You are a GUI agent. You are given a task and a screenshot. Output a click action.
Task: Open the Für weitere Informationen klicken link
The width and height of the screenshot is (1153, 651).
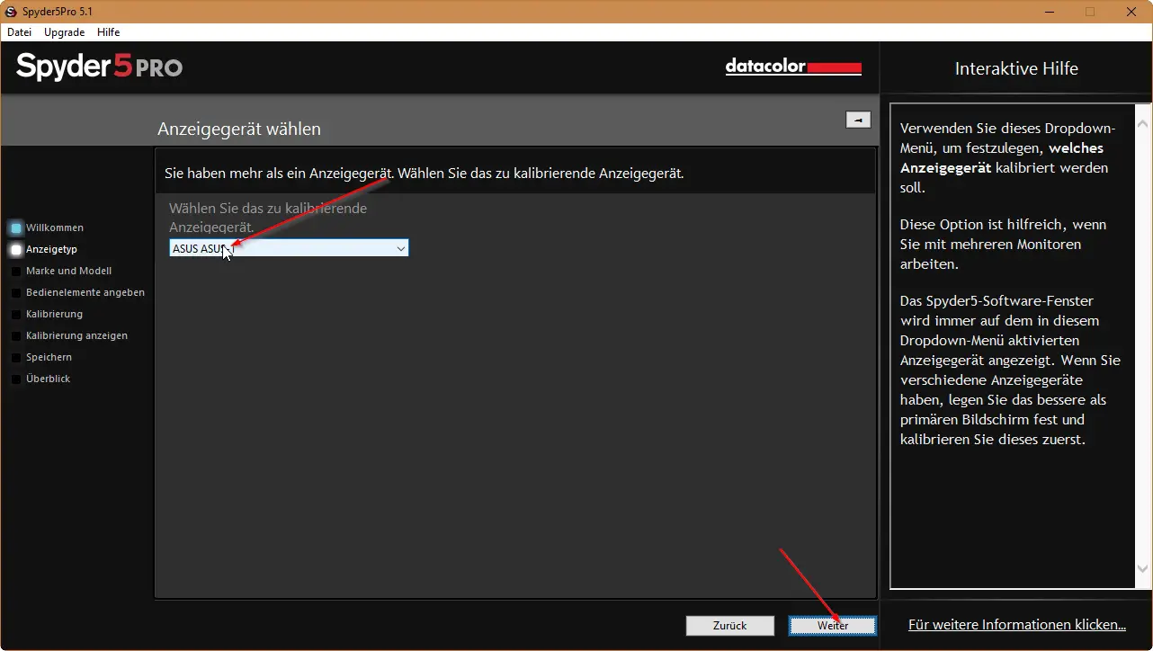point(1017,624)
